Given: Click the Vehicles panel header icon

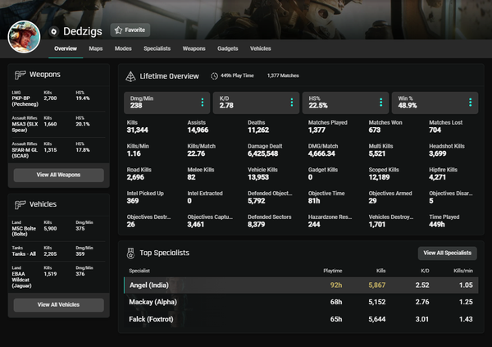Looking at the screenshot, I should 20,204.
